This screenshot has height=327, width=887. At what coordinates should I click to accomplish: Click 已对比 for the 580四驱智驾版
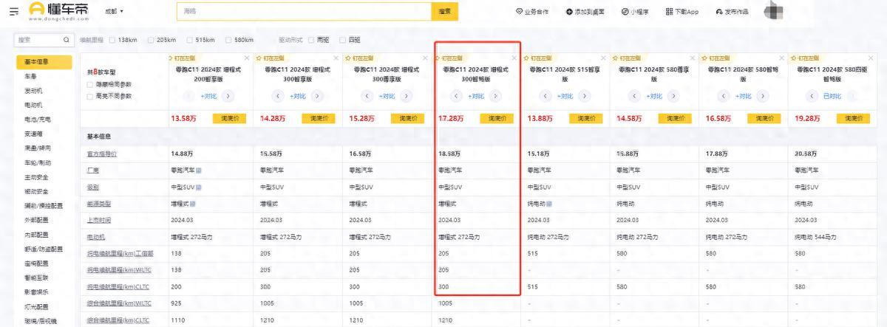pyautogui.click(x=832, y=96)
